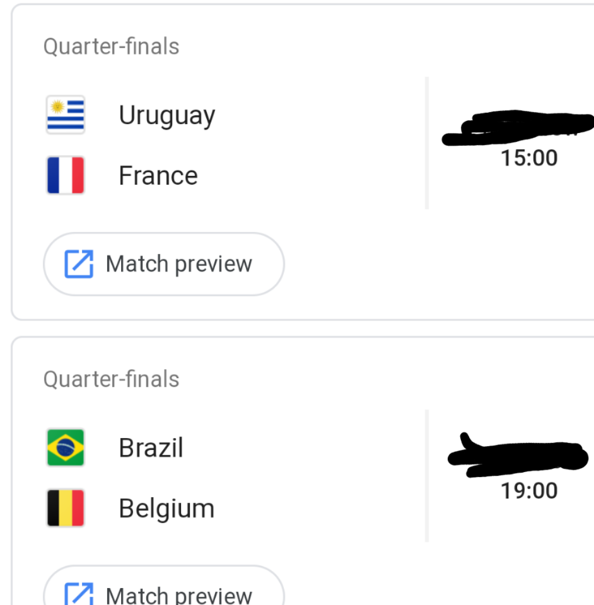Viewport: 594px width, 605px height.
Task: Click external-link icon in Uruguay–France Match preview
Action: pyautogui.click(x=79, y=264)
